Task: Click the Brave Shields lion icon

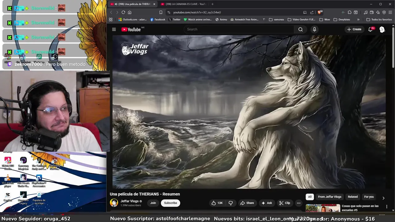Action: pyautogui.click(x=319, y=12)
